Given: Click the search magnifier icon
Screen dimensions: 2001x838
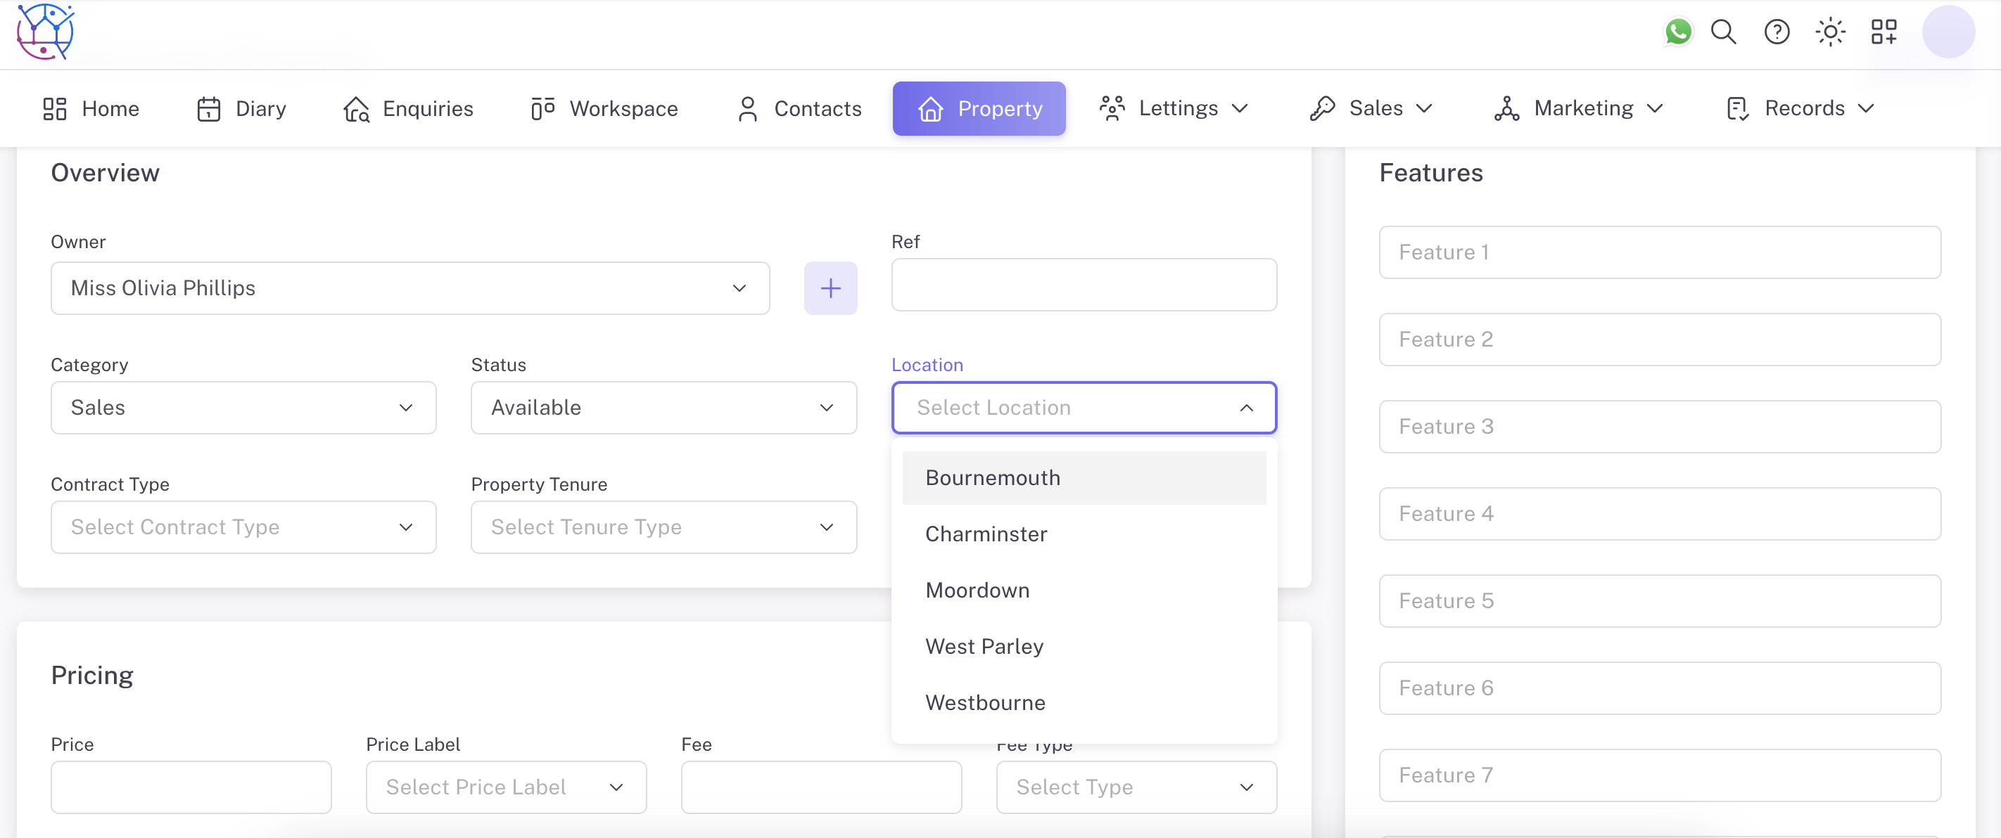Looking at the screenshot, I should 1724,32.
